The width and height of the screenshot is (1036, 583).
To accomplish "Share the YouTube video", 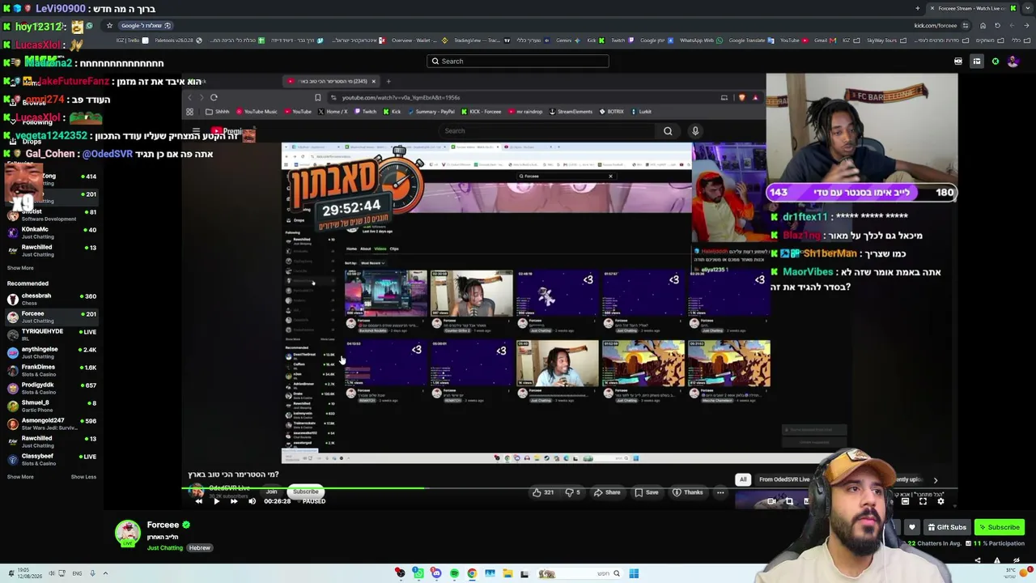I will 607,492.
